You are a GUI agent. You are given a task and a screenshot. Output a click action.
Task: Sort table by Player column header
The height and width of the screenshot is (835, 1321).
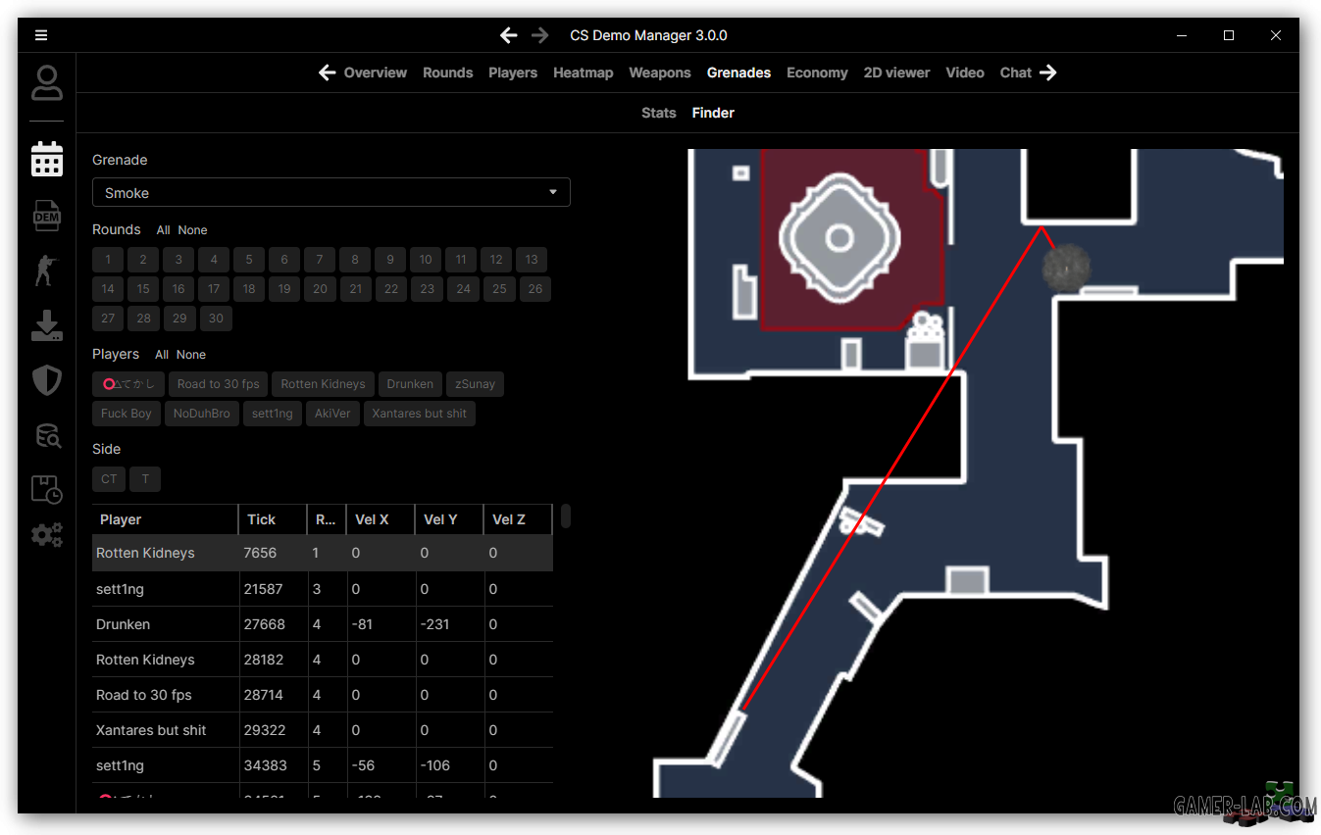166,519
